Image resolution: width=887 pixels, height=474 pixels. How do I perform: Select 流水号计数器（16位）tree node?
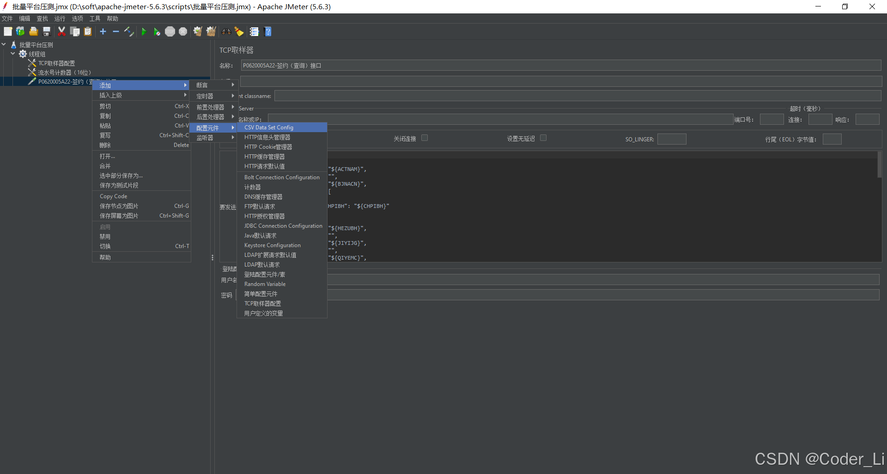64,73
